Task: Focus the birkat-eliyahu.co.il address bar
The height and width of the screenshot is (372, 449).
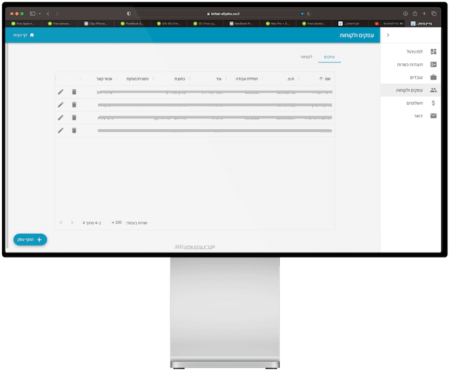Action: tap(223, 13)
